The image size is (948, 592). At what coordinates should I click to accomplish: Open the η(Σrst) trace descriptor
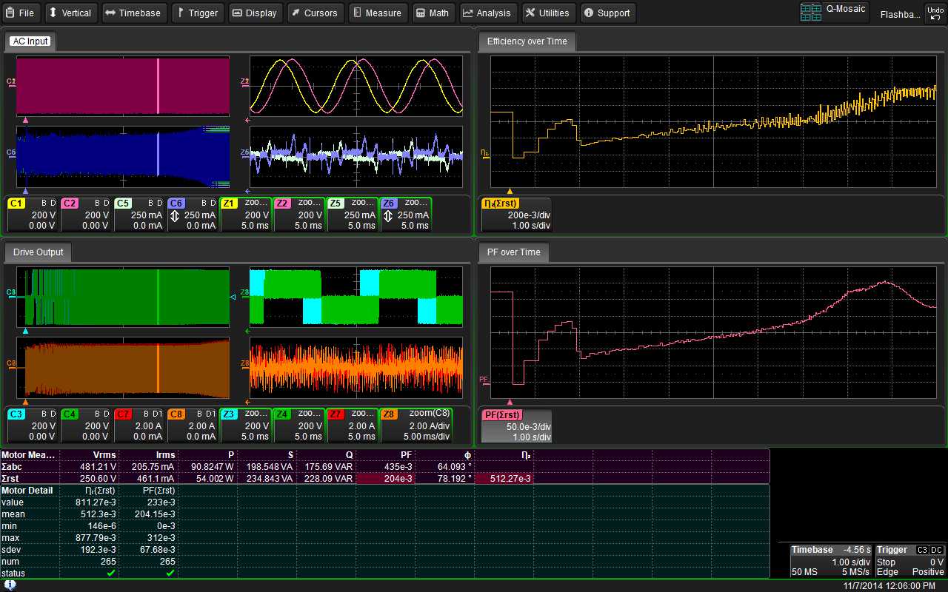point(518,215)
